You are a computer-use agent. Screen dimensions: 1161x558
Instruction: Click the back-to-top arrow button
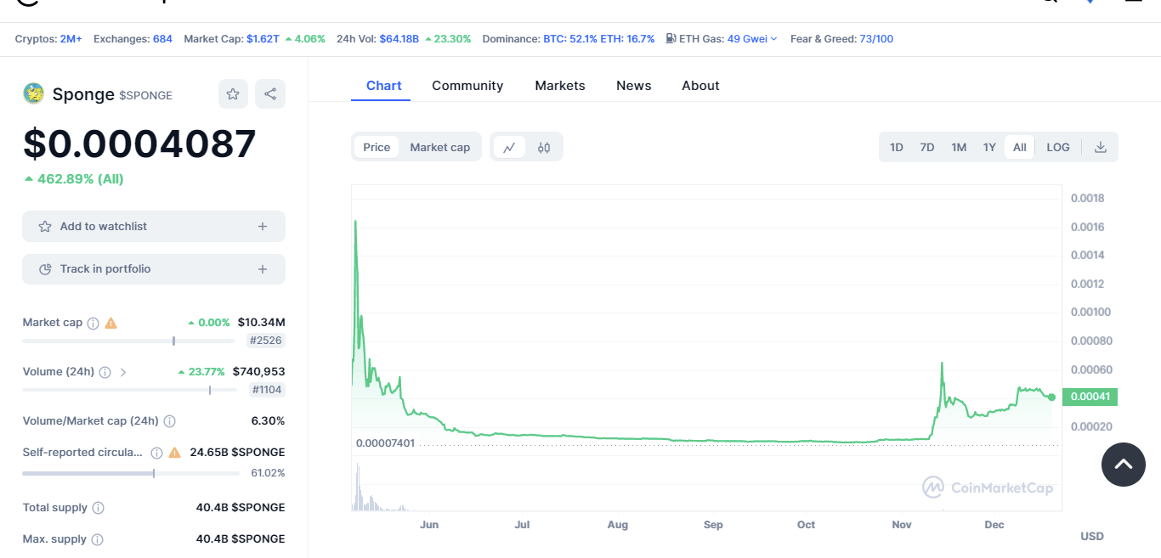click(1124, 464)
